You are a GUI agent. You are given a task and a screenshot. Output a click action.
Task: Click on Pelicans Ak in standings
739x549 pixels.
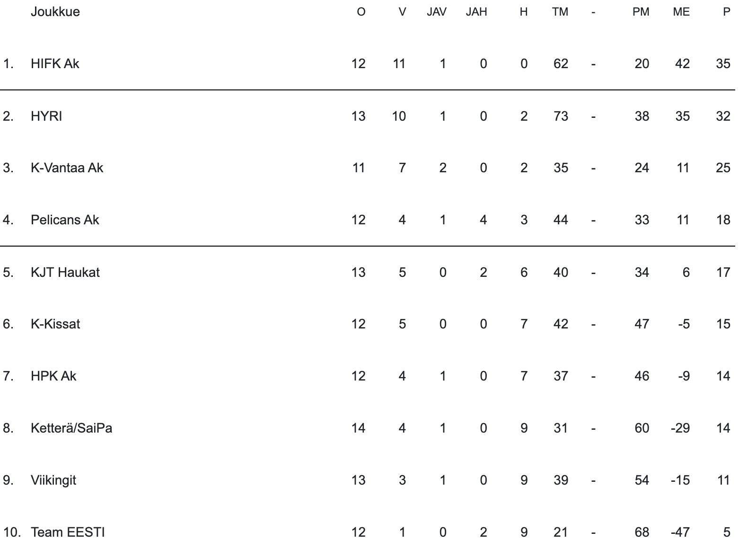click(x=65, y=220)
